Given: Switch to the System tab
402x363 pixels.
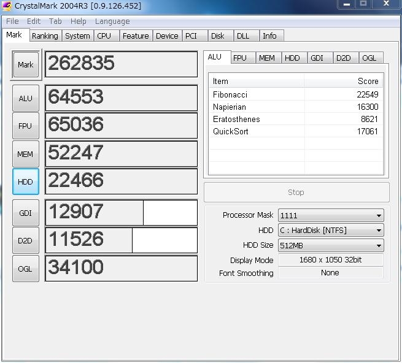Looking at the screenshot, I should pyautogui.click(x=77, y=36).
